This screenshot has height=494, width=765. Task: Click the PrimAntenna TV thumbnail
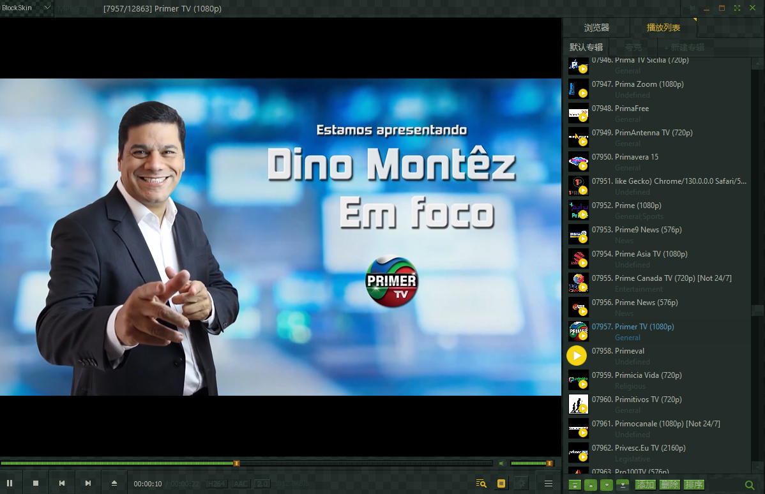coord(579,137)
